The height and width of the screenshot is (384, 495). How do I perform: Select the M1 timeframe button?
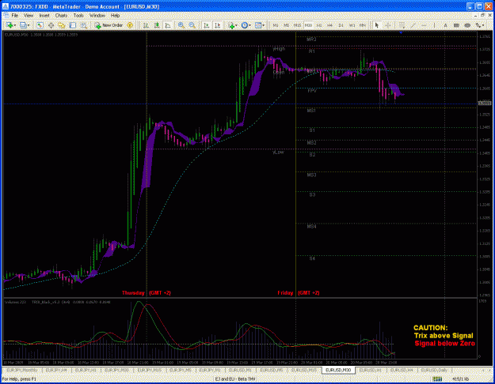(x=276, y=25)
